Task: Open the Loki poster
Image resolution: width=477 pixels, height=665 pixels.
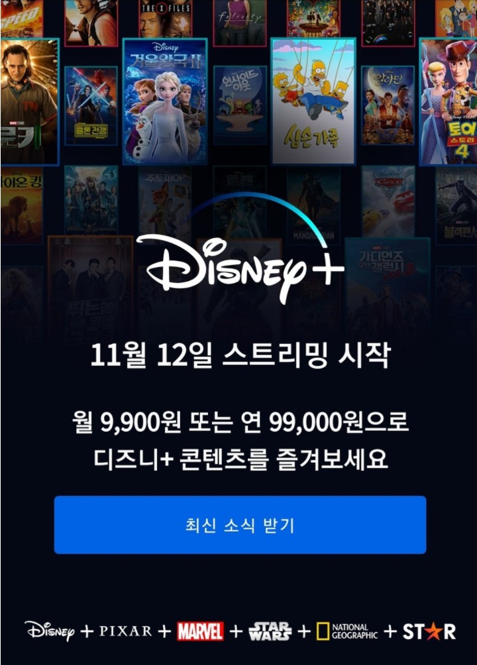Action: click(x=30, y=101)
